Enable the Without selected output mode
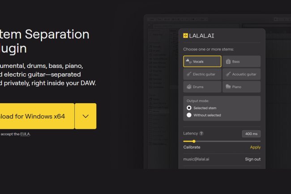Viewport: 291px width, 194px height. (189, 115)
